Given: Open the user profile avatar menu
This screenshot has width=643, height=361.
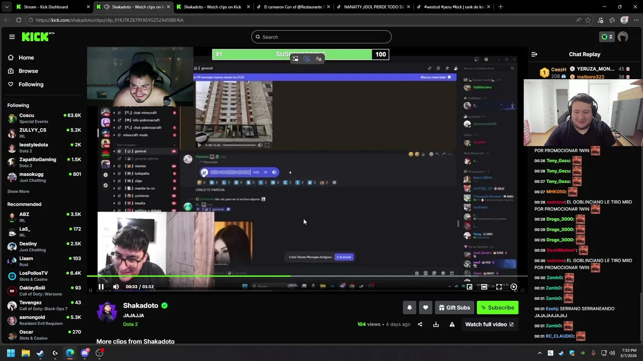Looking at the screenshot, I should [623, 37].
